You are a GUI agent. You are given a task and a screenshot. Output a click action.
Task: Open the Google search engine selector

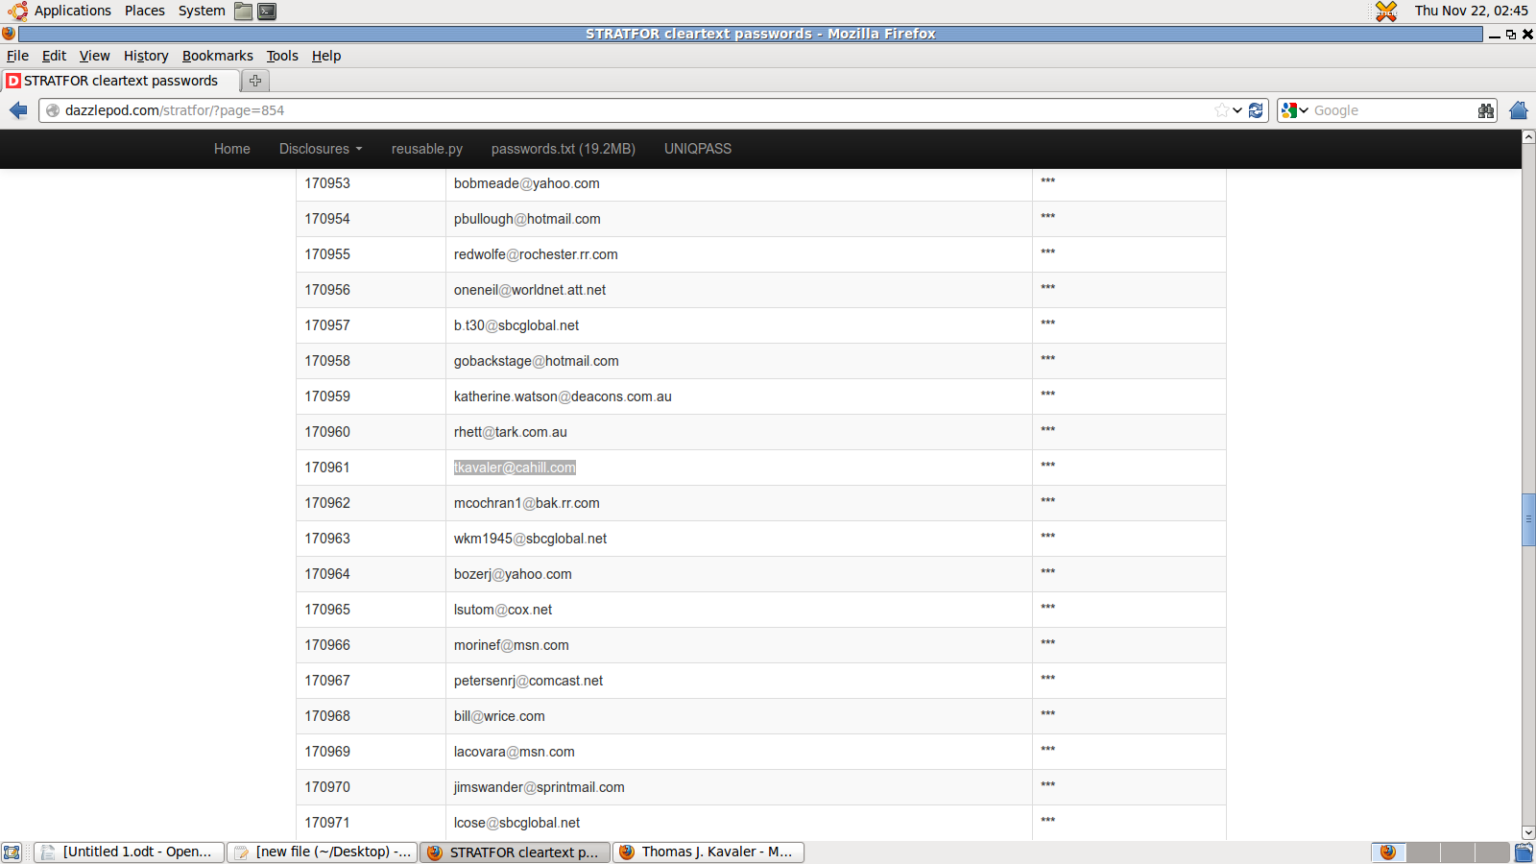point(1294,110)
